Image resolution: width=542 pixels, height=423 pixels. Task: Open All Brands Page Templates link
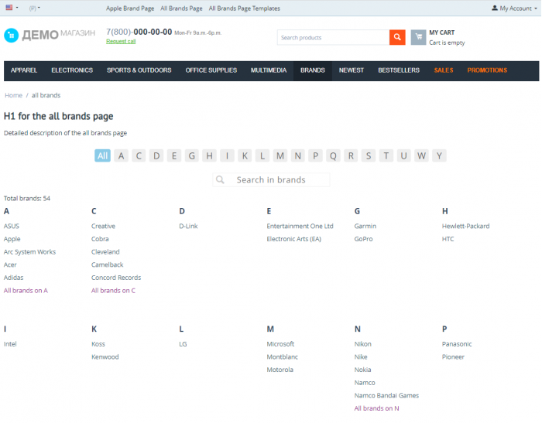click(x=245, y=9)
